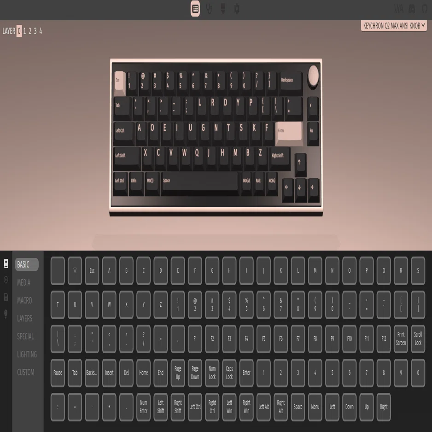Pick the Menu keycode
The width and height of the screenshot is (432, 432).
pos(315,407)
